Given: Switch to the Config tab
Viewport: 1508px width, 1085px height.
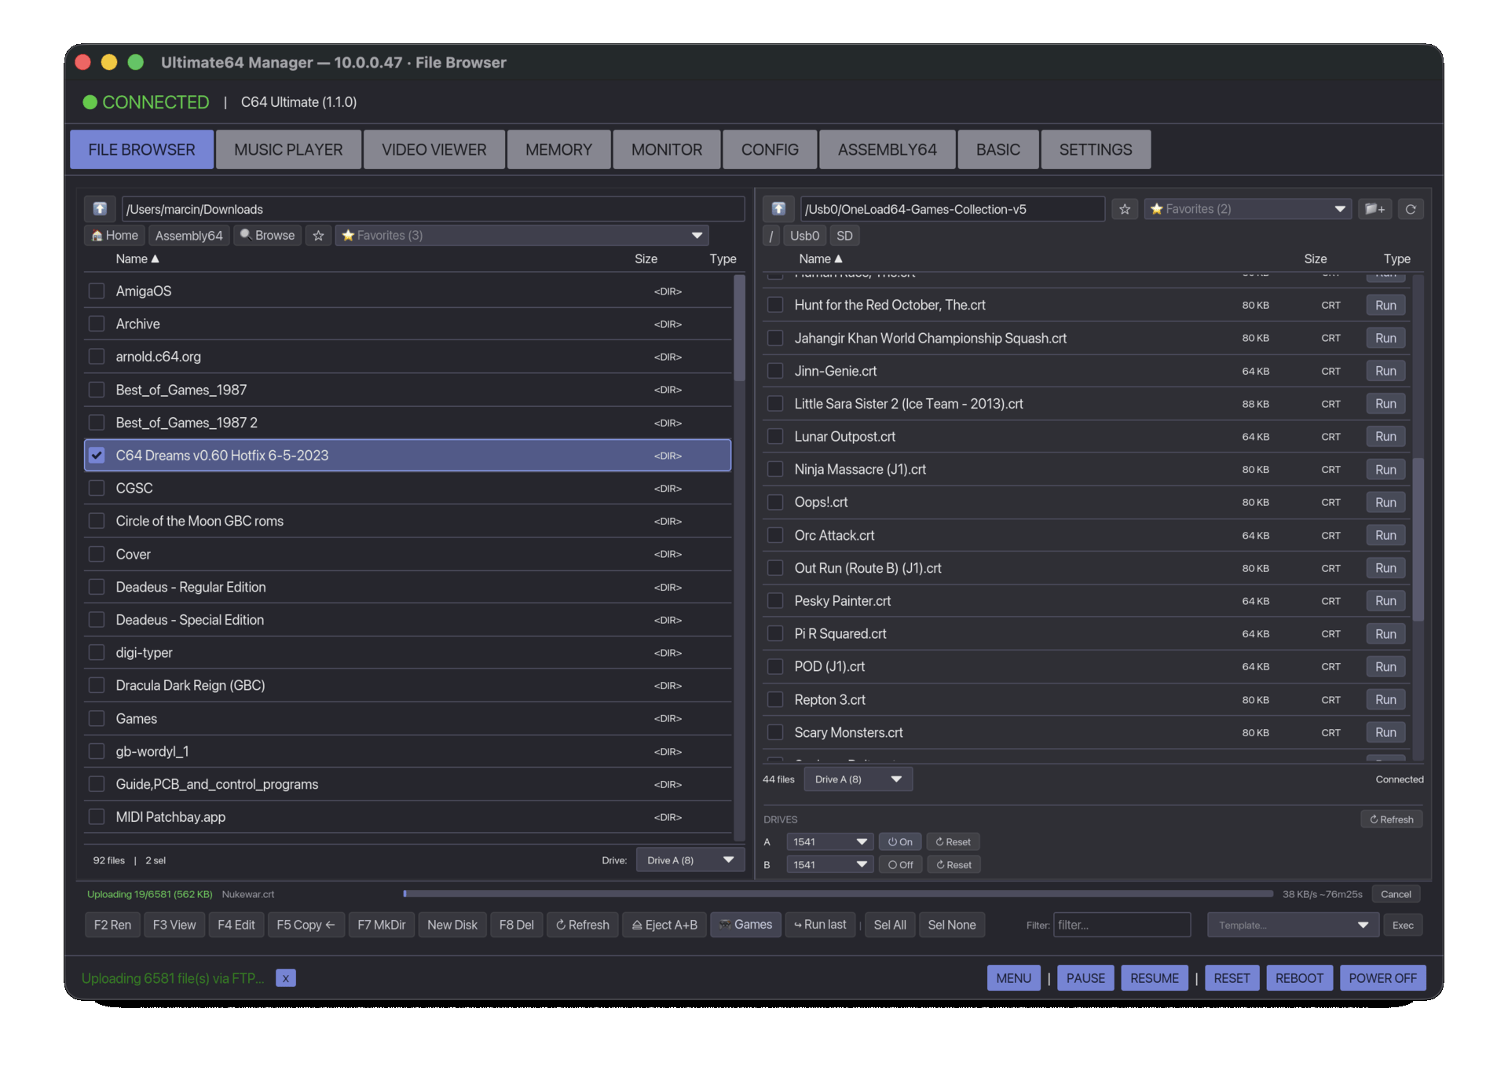Looking at the screenshot, I should point(770,149).
